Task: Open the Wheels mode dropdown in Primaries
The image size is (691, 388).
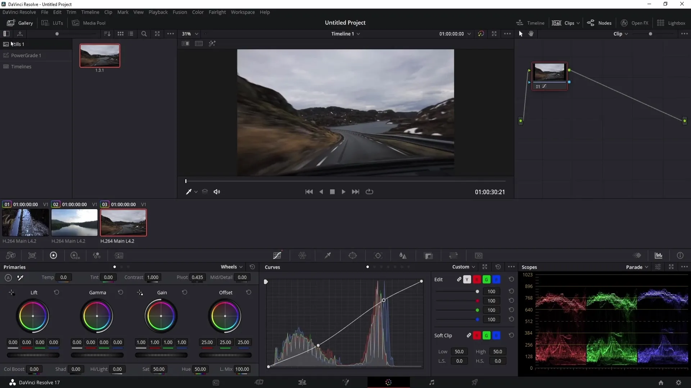Action: click(x=231, y=267)
